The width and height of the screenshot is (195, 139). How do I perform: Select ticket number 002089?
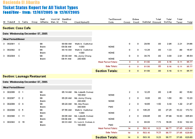[x=11, y=110]
